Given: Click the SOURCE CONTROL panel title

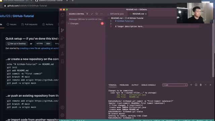Looking at the screenshot, I should [x=77, y=14].
